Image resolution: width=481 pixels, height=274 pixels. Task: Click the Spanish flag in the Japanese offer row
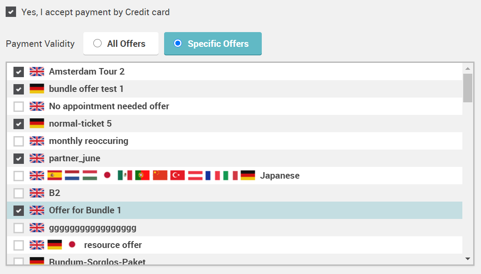(x=55, y=176)
